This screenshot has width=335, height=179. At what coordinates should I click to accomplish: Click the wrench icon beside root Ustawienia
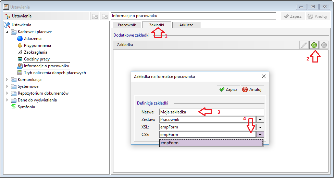click(x=7, y=25)
